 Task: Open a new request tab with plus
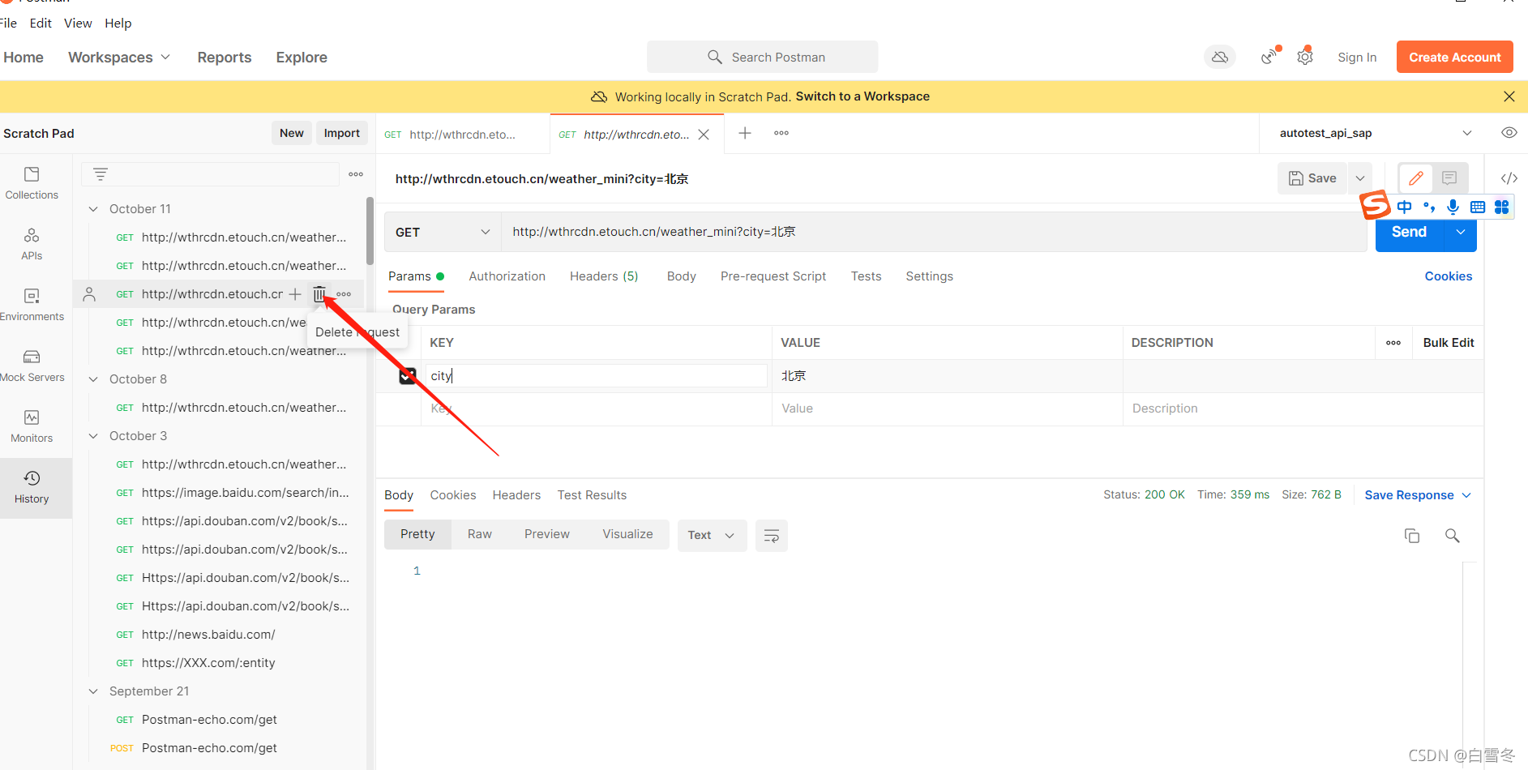[x=745, y=133]
